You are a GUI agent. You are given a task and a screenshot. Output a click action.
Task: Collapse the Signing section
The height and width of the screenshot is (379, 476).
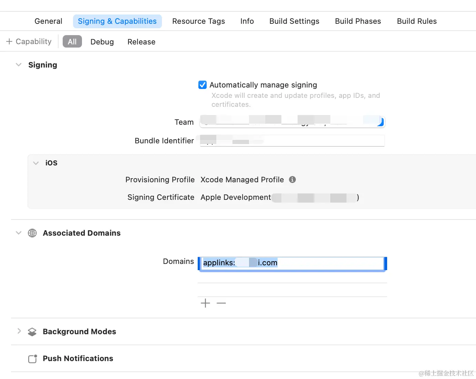(x=19, y=65)
